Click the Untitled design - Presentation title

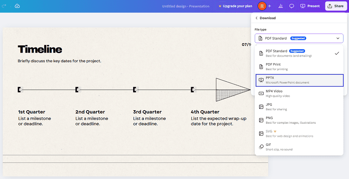[x=186, y=6]
